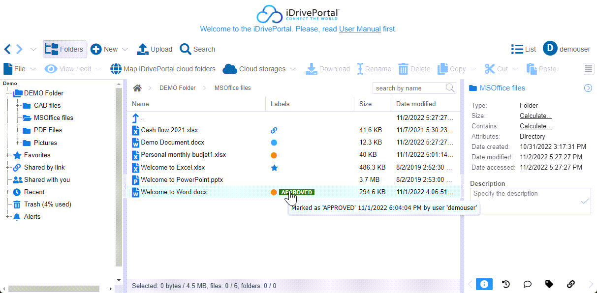Click the orange label on Personal monthly budjet1
This screenshot has width=597, height=293.
[274, 155]
